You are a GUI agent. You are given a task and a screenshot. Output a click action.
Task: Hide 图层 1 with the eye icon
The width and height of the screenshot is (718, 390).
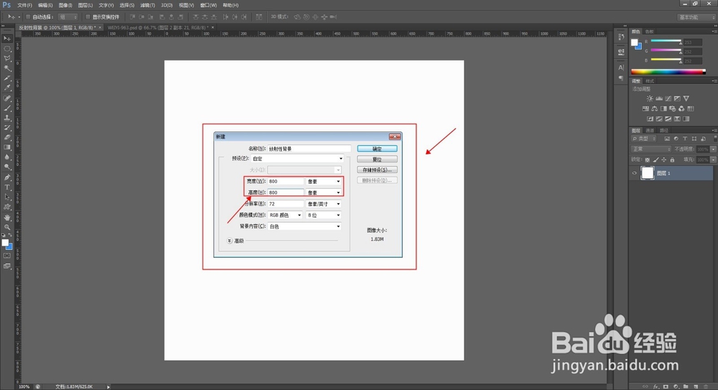point(634,173)
